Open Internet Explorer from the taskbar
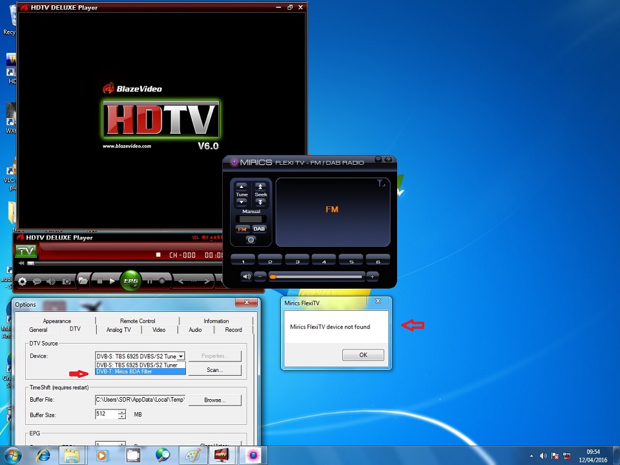620x465 pixels. (43, 455)
